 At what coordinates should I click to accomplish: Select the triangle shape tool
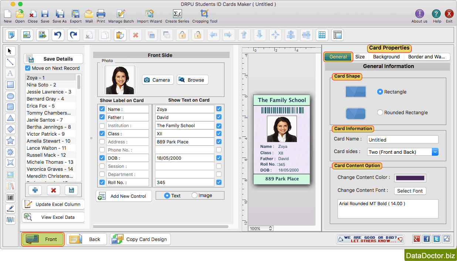[10, 118]
